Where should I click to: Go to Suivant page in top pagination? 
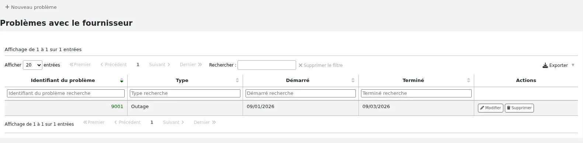160,65
